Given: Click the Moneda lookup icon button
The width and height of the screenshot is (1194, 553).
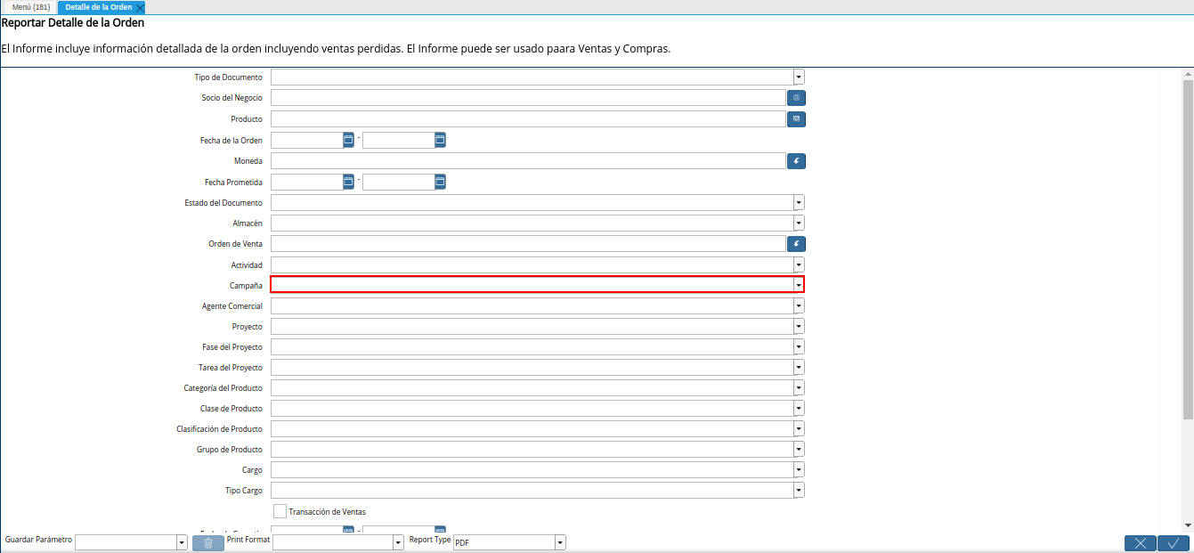Looking at the screenshot, I should (796, 161).
